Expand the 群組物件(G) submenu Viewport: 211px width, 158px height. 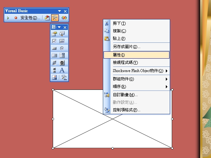[x=136, y=79]
